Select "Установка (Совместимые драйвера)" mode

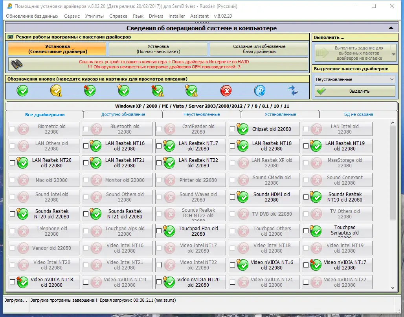pos(57,49)
